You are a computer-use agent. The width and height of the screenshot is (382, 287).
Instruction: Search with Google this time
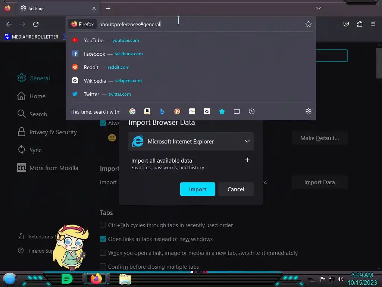pyautogui.click(x=132, y=111)
